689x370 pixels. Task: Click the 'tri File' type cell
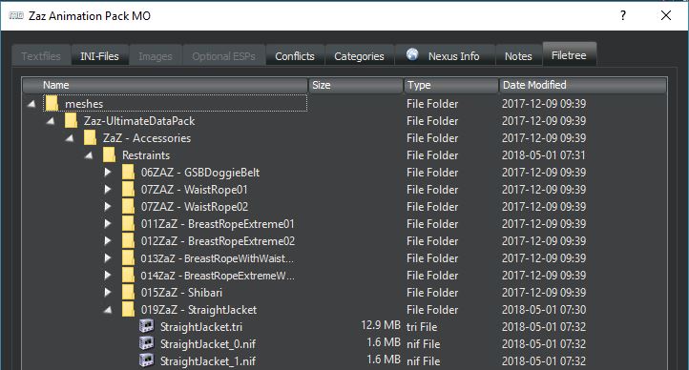422,326
